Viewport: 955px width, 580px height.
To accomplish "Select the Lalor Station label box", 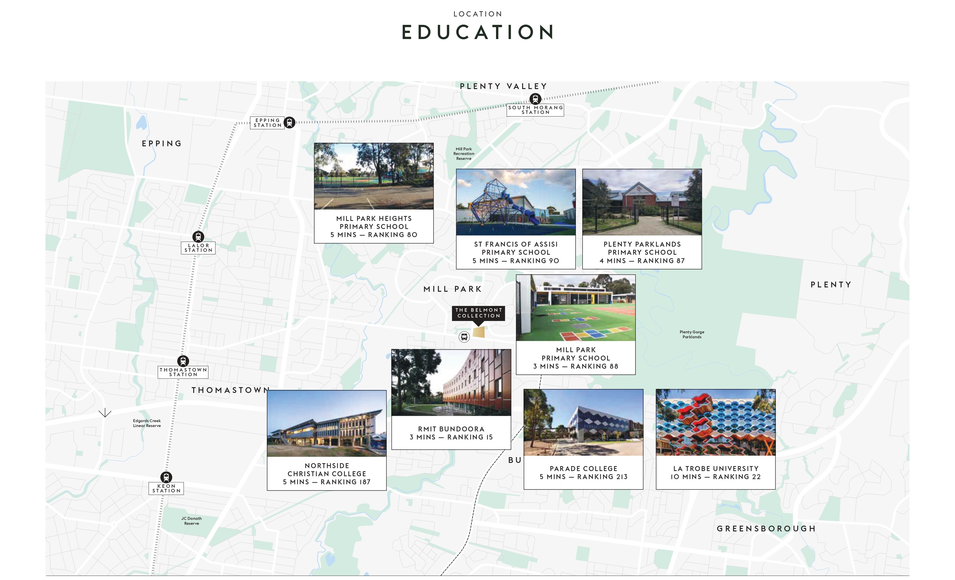I will [x=198, y=248].
